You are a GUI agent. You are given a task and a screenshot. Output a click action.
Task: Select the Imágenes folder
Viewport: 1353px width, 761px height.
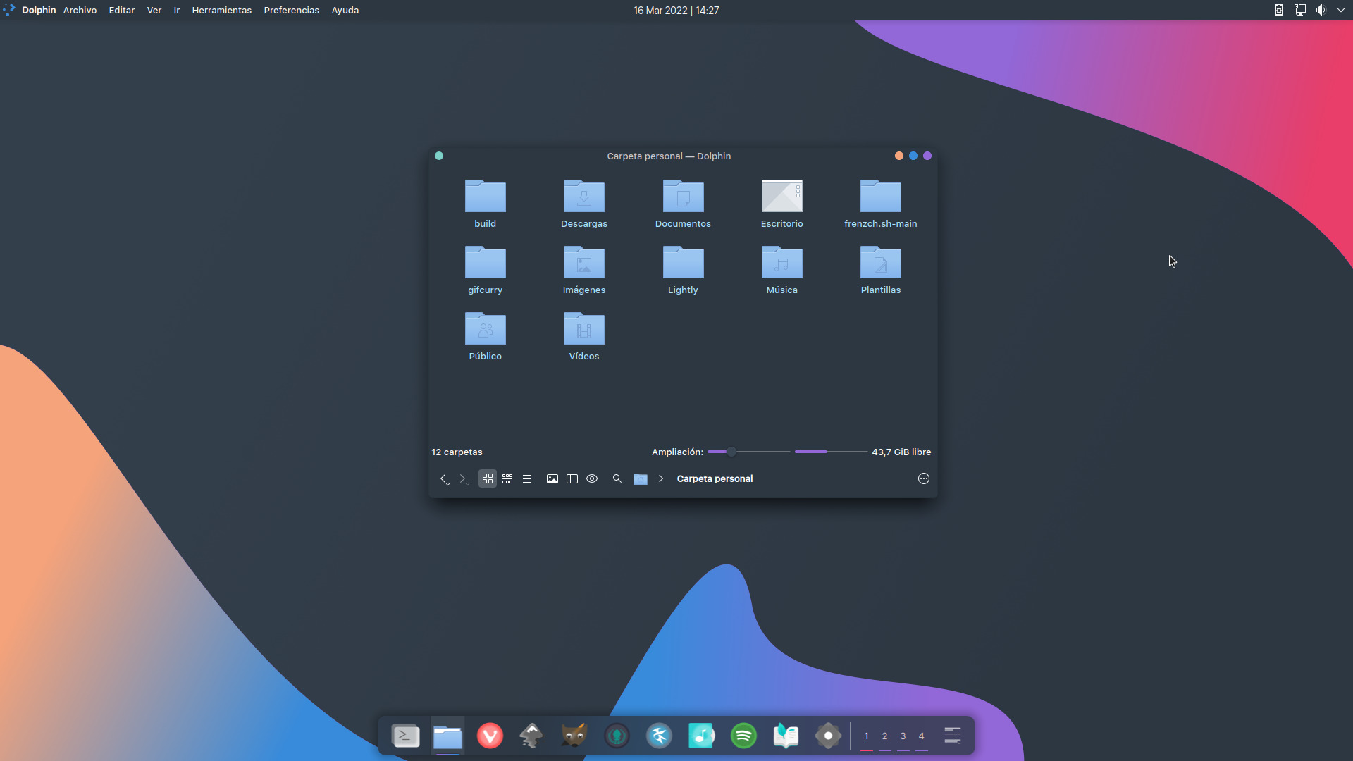[584, 270]
